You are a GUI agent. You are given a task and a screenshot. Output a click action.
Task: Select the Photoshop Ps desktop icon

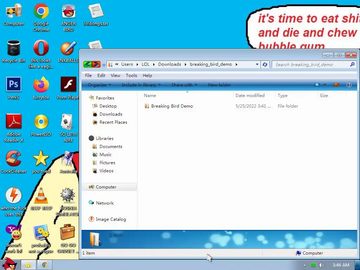(14, 88)
